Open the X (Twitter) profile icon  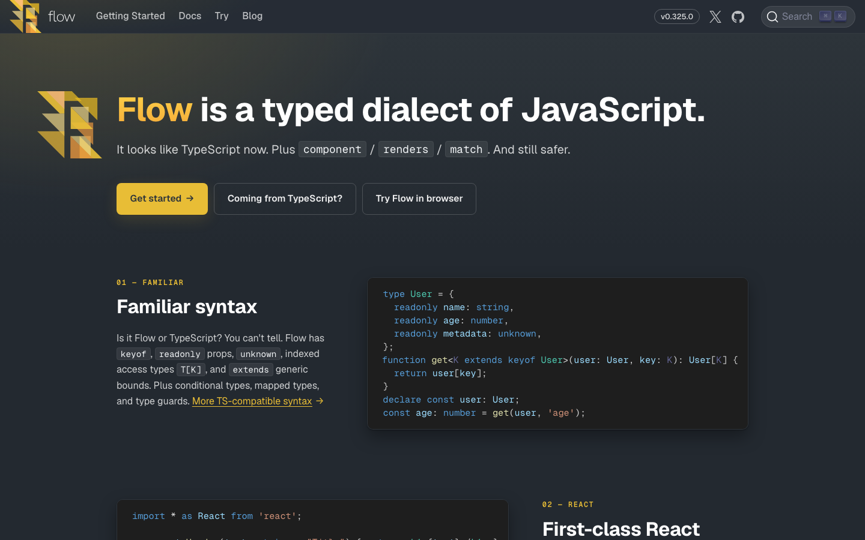click(x=715, y=17)
